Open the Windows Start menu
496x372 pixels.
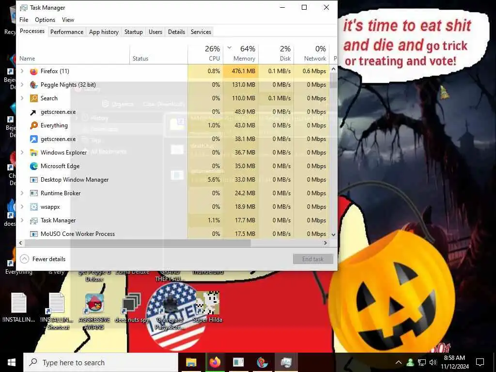pyautogui.click(x=12, y=362)
